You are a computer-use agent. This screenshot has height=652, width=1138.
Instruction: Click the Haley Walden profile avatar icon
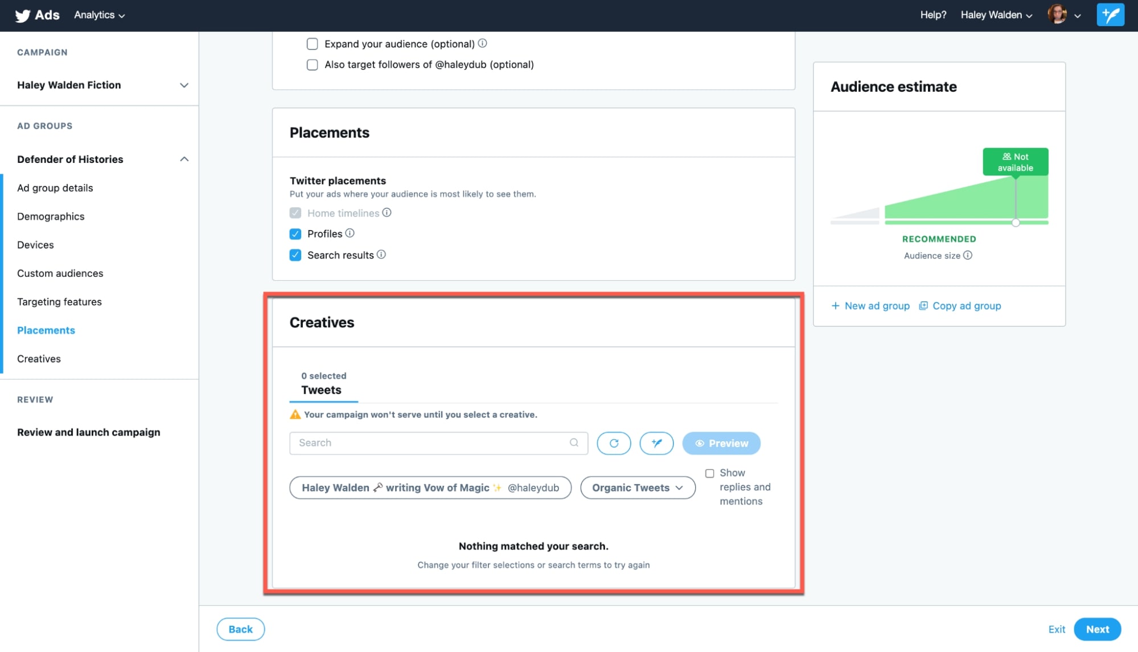[x=1057, y=15]
